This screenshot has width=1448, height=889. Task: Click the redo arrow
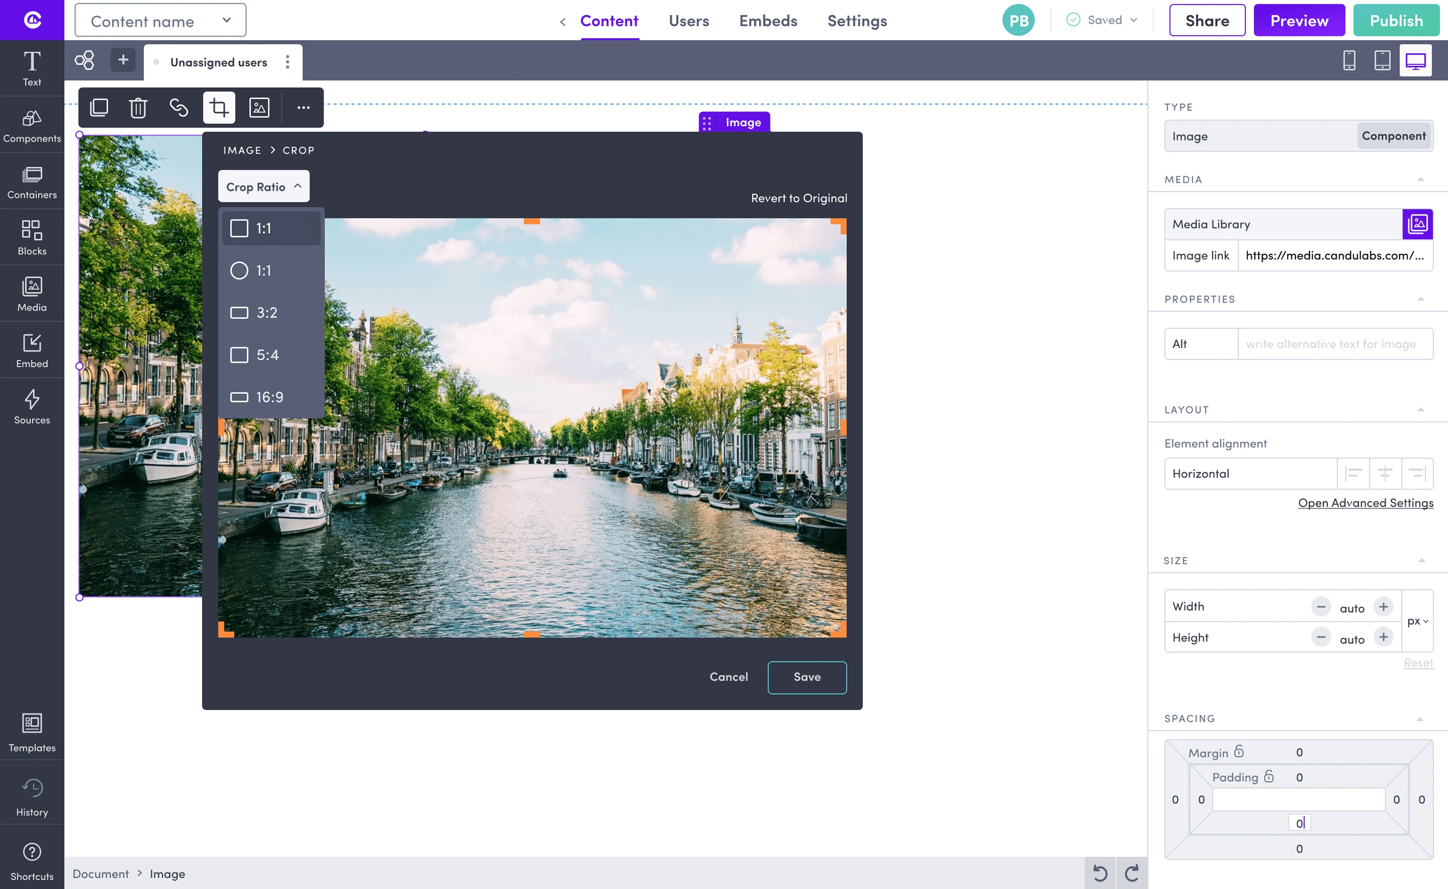point(1132,873)
